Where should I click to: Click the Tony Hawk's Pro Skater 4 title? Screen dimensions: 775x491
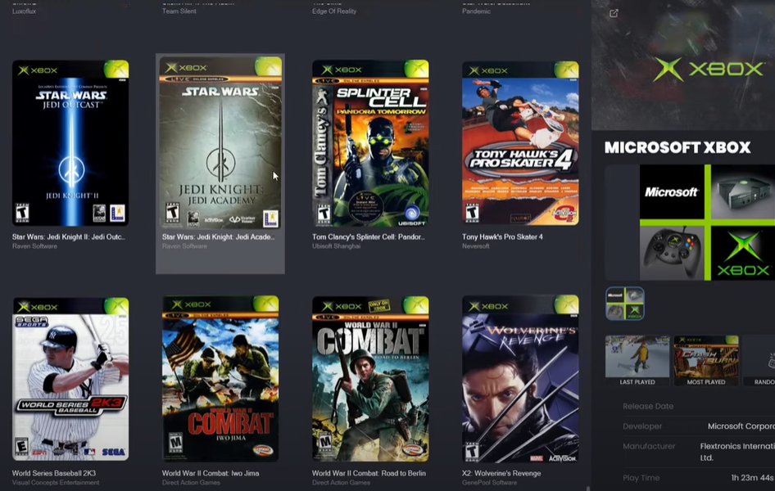coord(502,237)
